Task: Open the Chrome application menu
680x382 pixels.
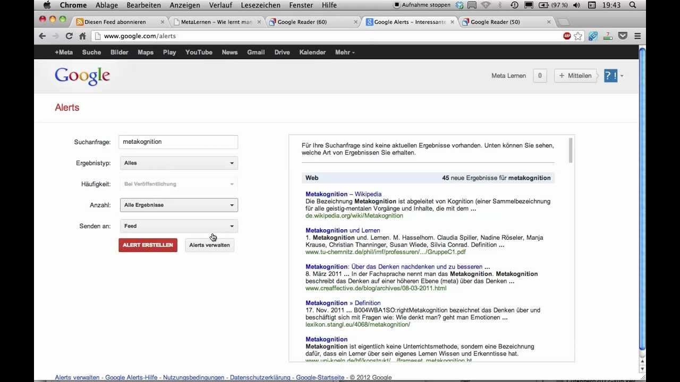Action: tap(73, 5)
